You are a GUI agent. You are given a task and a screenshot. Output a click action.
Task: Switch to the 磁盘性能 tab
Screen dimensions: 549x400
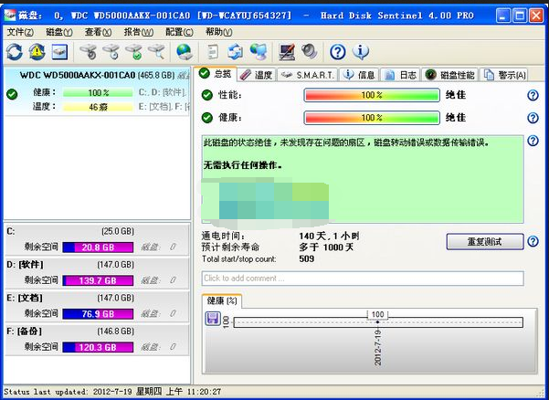coord(449,75)
